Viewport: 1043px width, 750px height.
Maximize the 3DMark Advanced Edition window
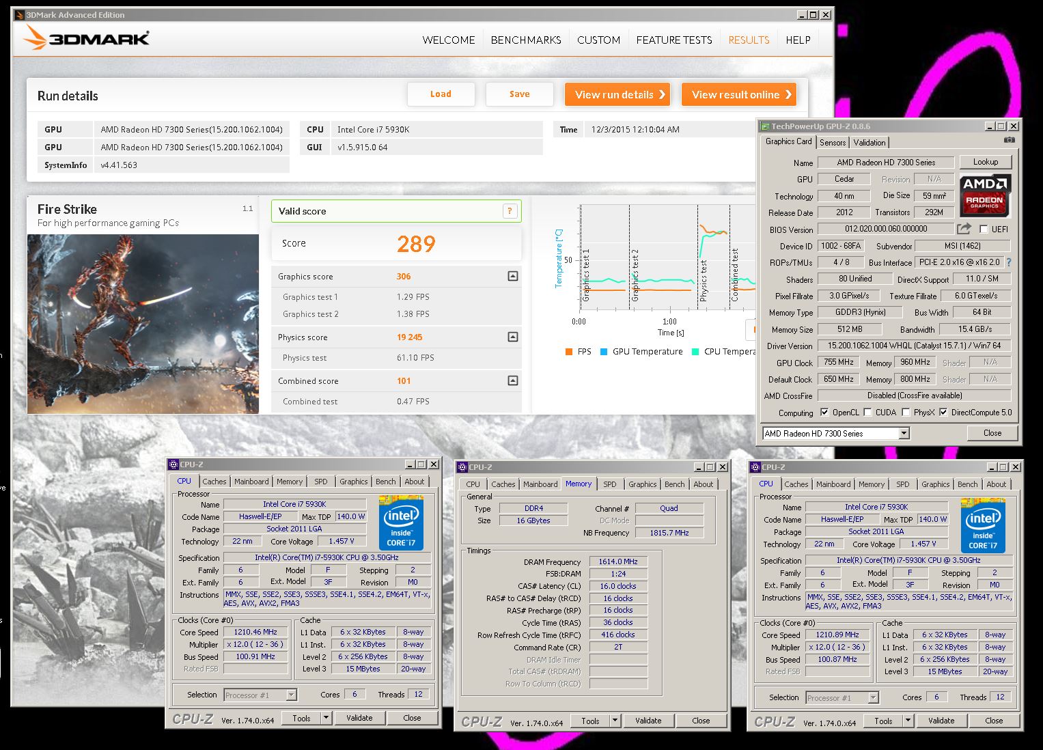click(x=813, y=14)
